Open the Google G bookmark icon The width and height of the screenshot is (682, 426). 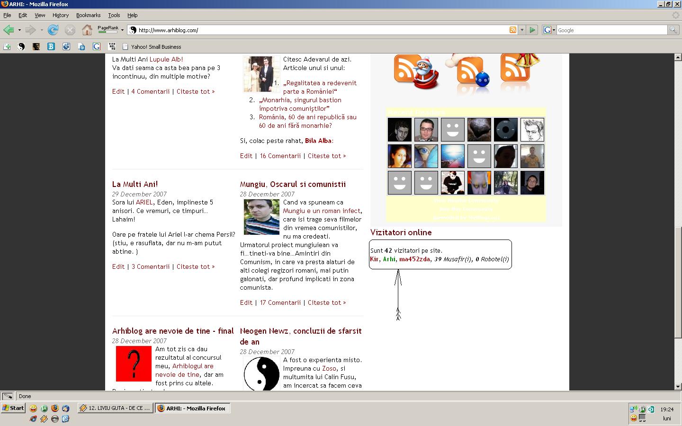click(97, 46)
